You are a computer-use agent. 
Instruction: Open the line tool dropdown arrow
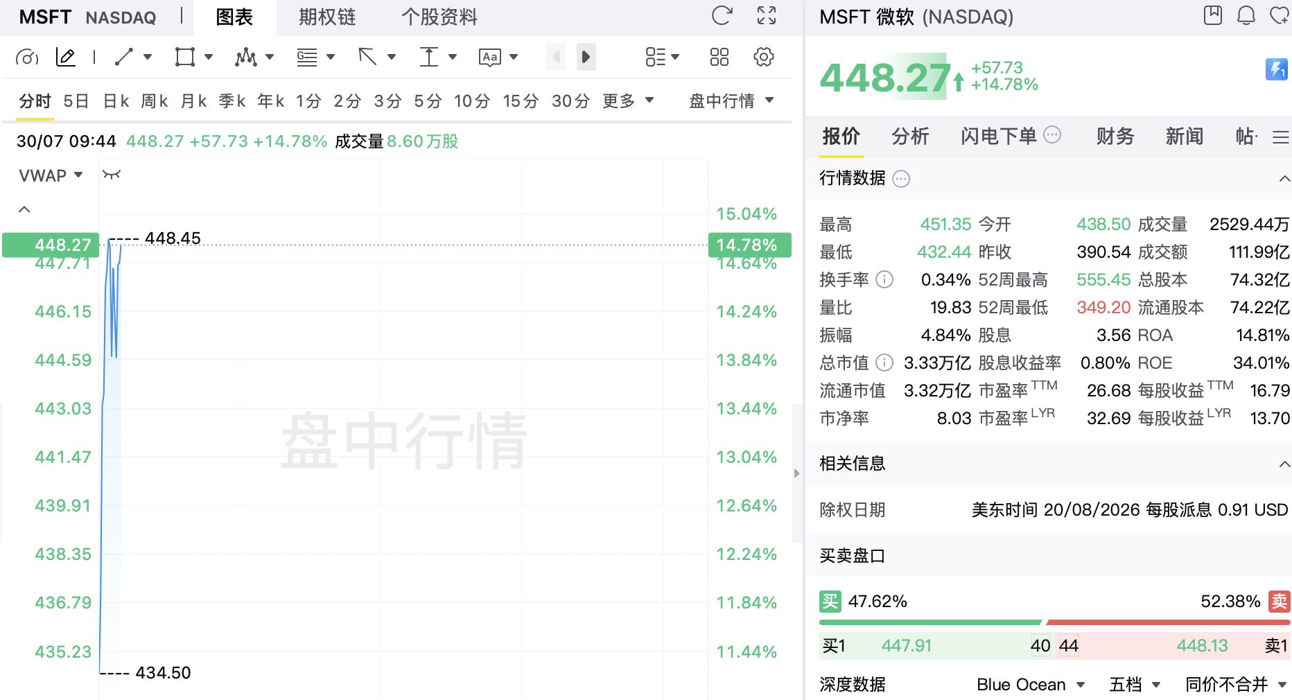pos(148,57)
